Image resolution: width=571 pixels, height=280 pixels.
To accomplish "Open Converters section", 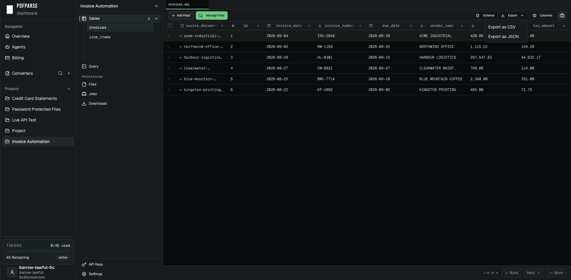I will [x=22, y=73].
